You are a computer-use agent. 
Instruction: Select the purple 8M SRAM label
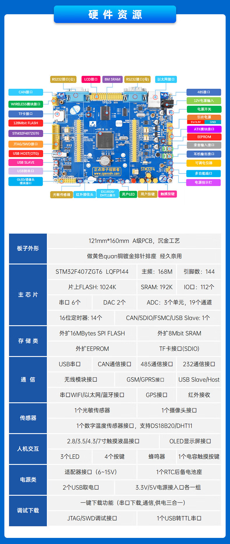[112, 79]
